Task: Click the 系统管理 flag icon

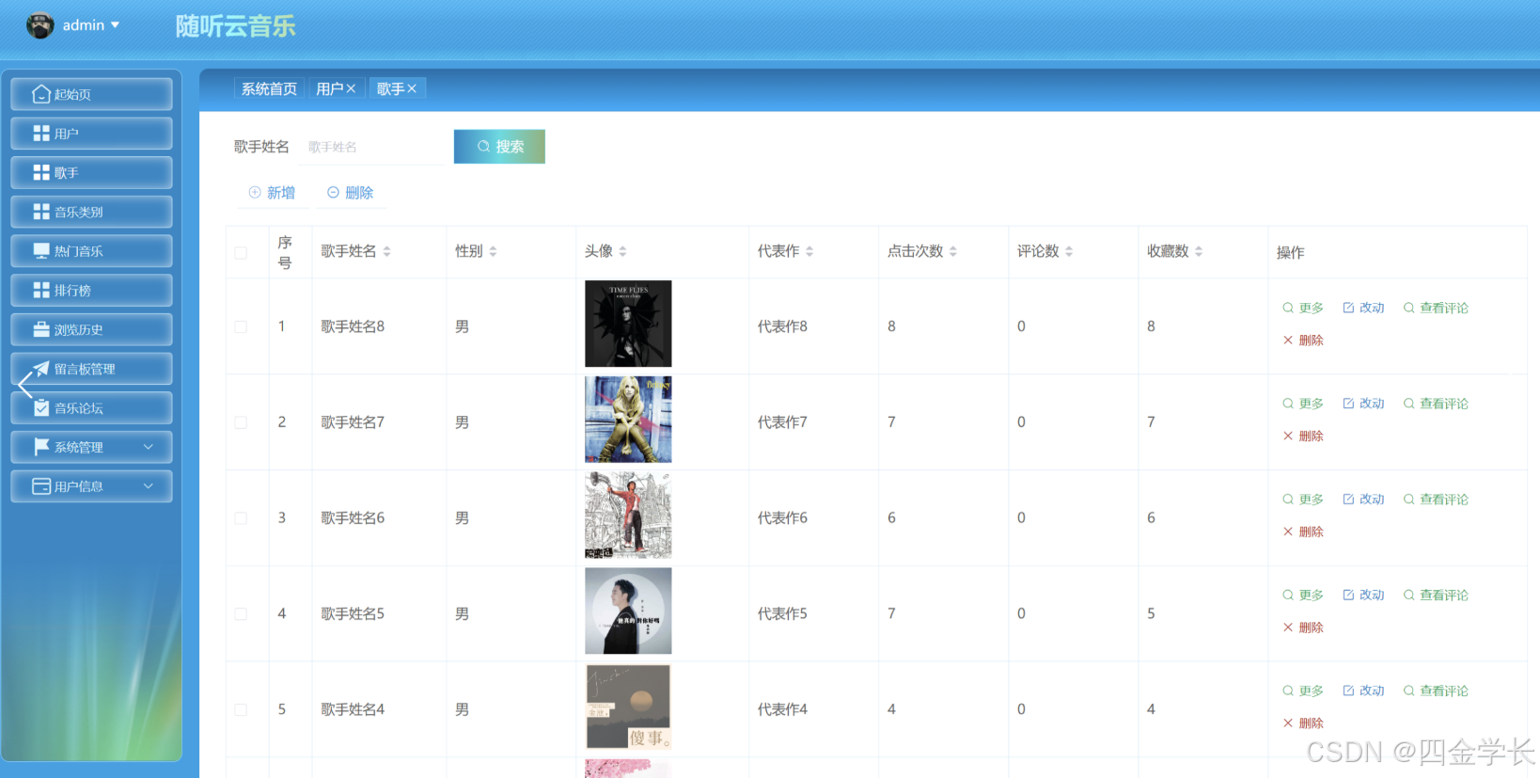Action: [x=41, y=447]
